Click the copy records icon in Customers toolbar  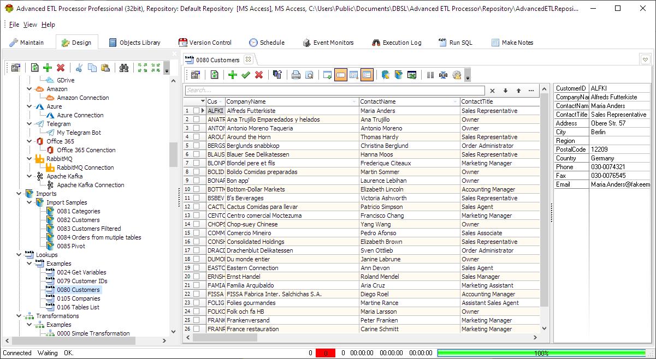(277, 75)
